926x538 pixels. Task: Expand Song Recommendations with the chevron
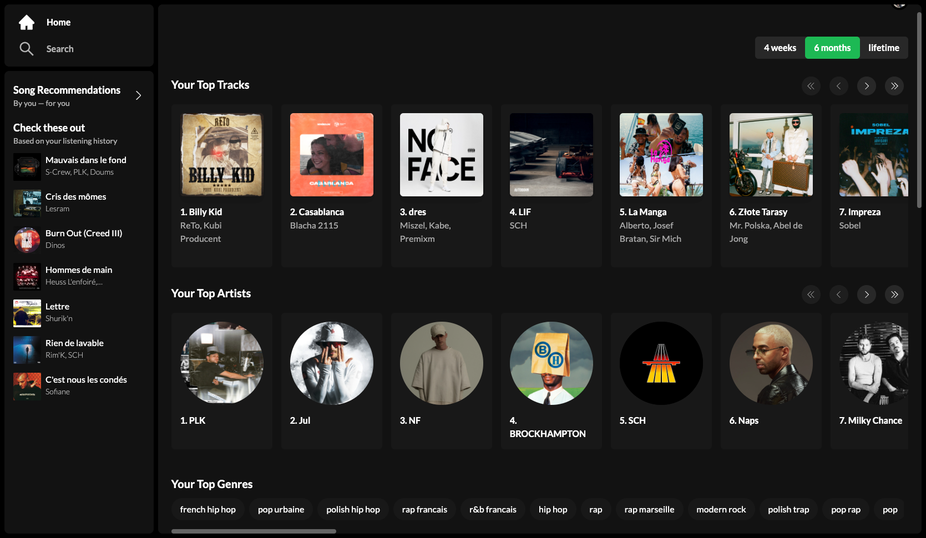pyautogui.click(x=138, y=95)
